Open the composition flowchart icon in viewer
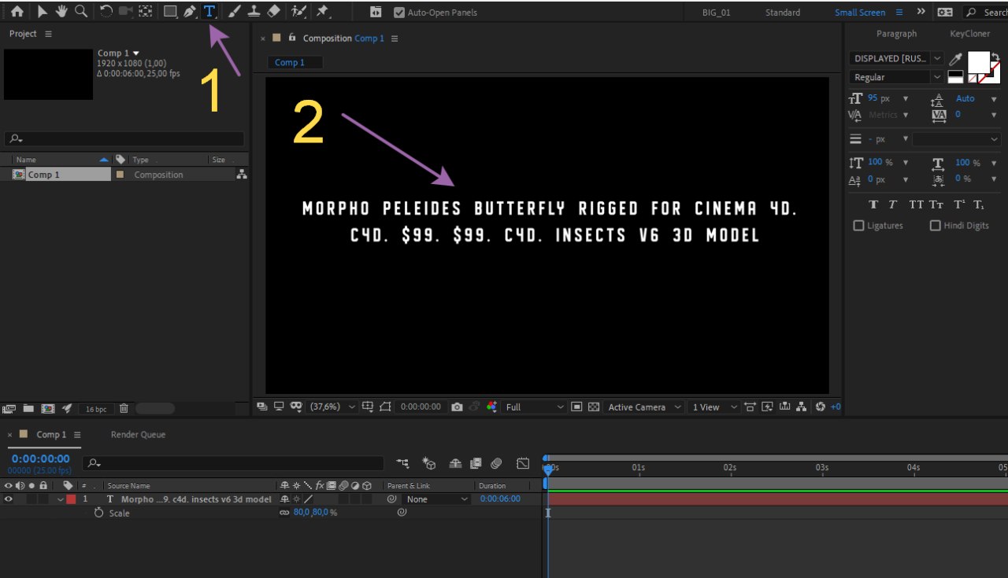The height and width of the screenshot is (578, 1008). tap(802, 407)
